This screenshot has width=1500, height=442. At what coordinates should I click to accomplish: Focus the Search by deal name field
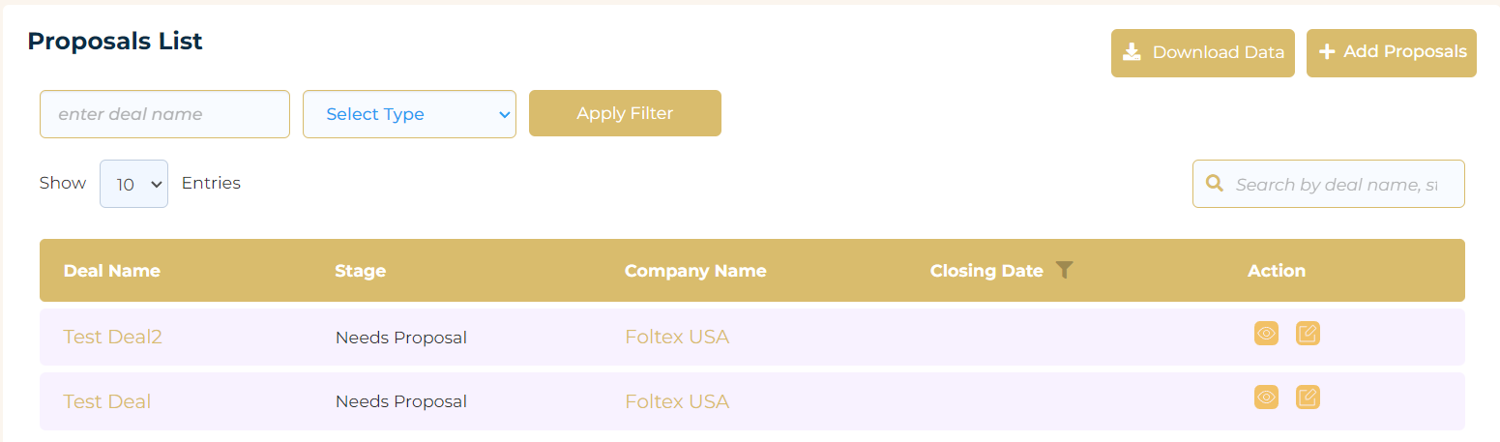(x=1329, y=184)
